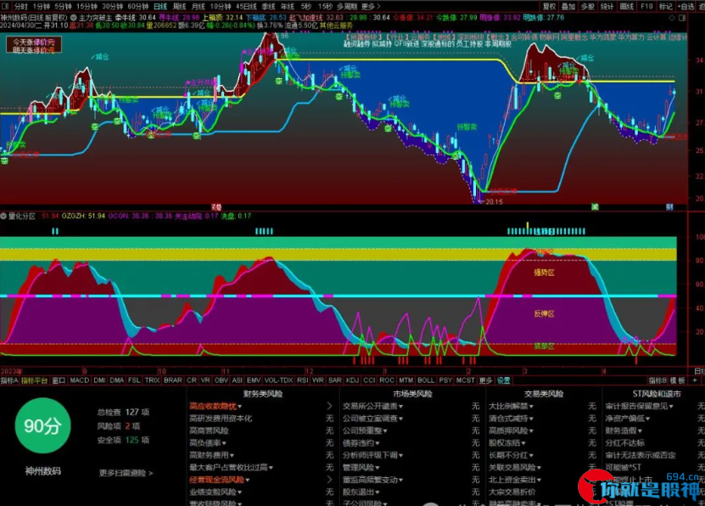Select the MCST indicator

(x=466, y=380)
